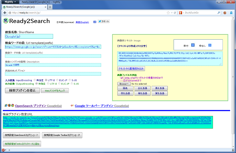Click the bottom-right status bar icon
This screenshot has width=236, height=153.
[x=233, y=150]
